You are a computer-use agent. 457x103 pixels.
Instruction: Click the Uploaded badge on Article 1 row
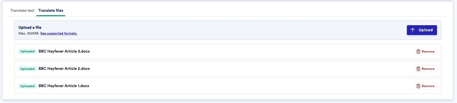27,86
